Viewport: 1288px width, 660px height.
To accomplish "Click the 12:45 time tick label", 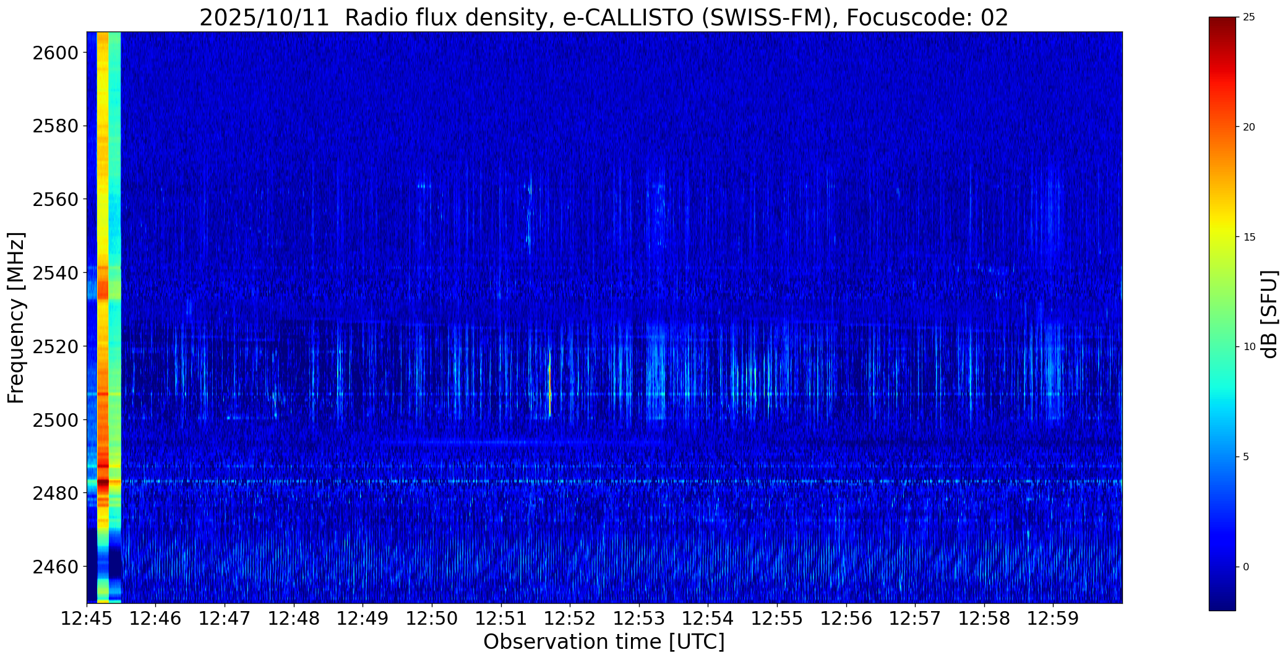I will 87,619.
